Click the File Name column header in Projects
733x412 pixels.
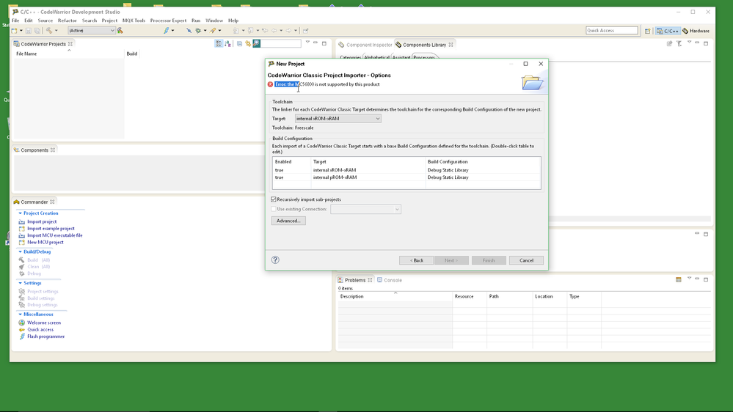point(69,54)
